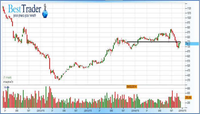Image resolution: width=200 pixels, height=114 pixels.
Task: Click the 370 price axis label
Action: pyautogui.click(x=188, y=80)
